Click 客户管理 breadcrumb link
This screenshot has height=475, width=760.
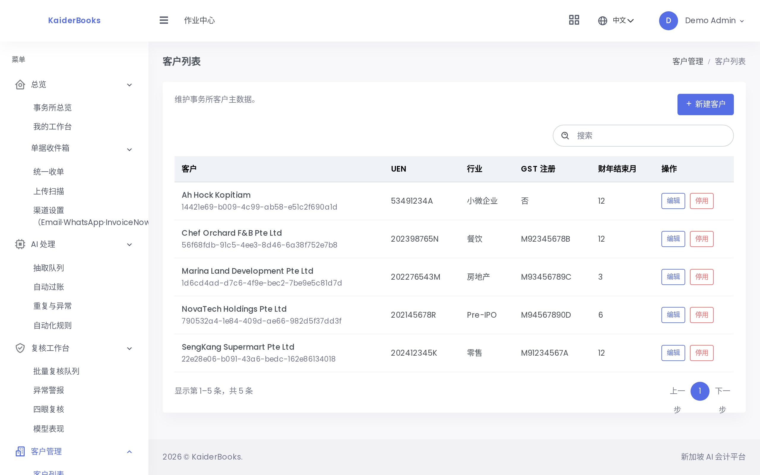[x=688, y=61]
